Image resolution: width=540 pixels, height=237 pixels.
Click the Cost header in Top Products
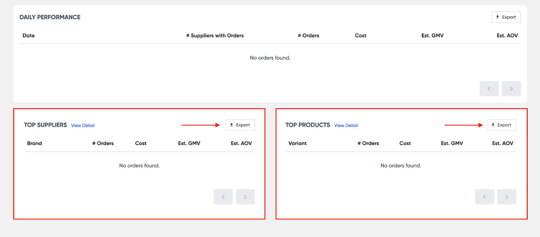[405, 143]
